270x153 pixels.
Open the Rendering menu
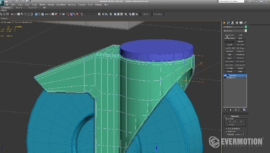click(72, 5)
